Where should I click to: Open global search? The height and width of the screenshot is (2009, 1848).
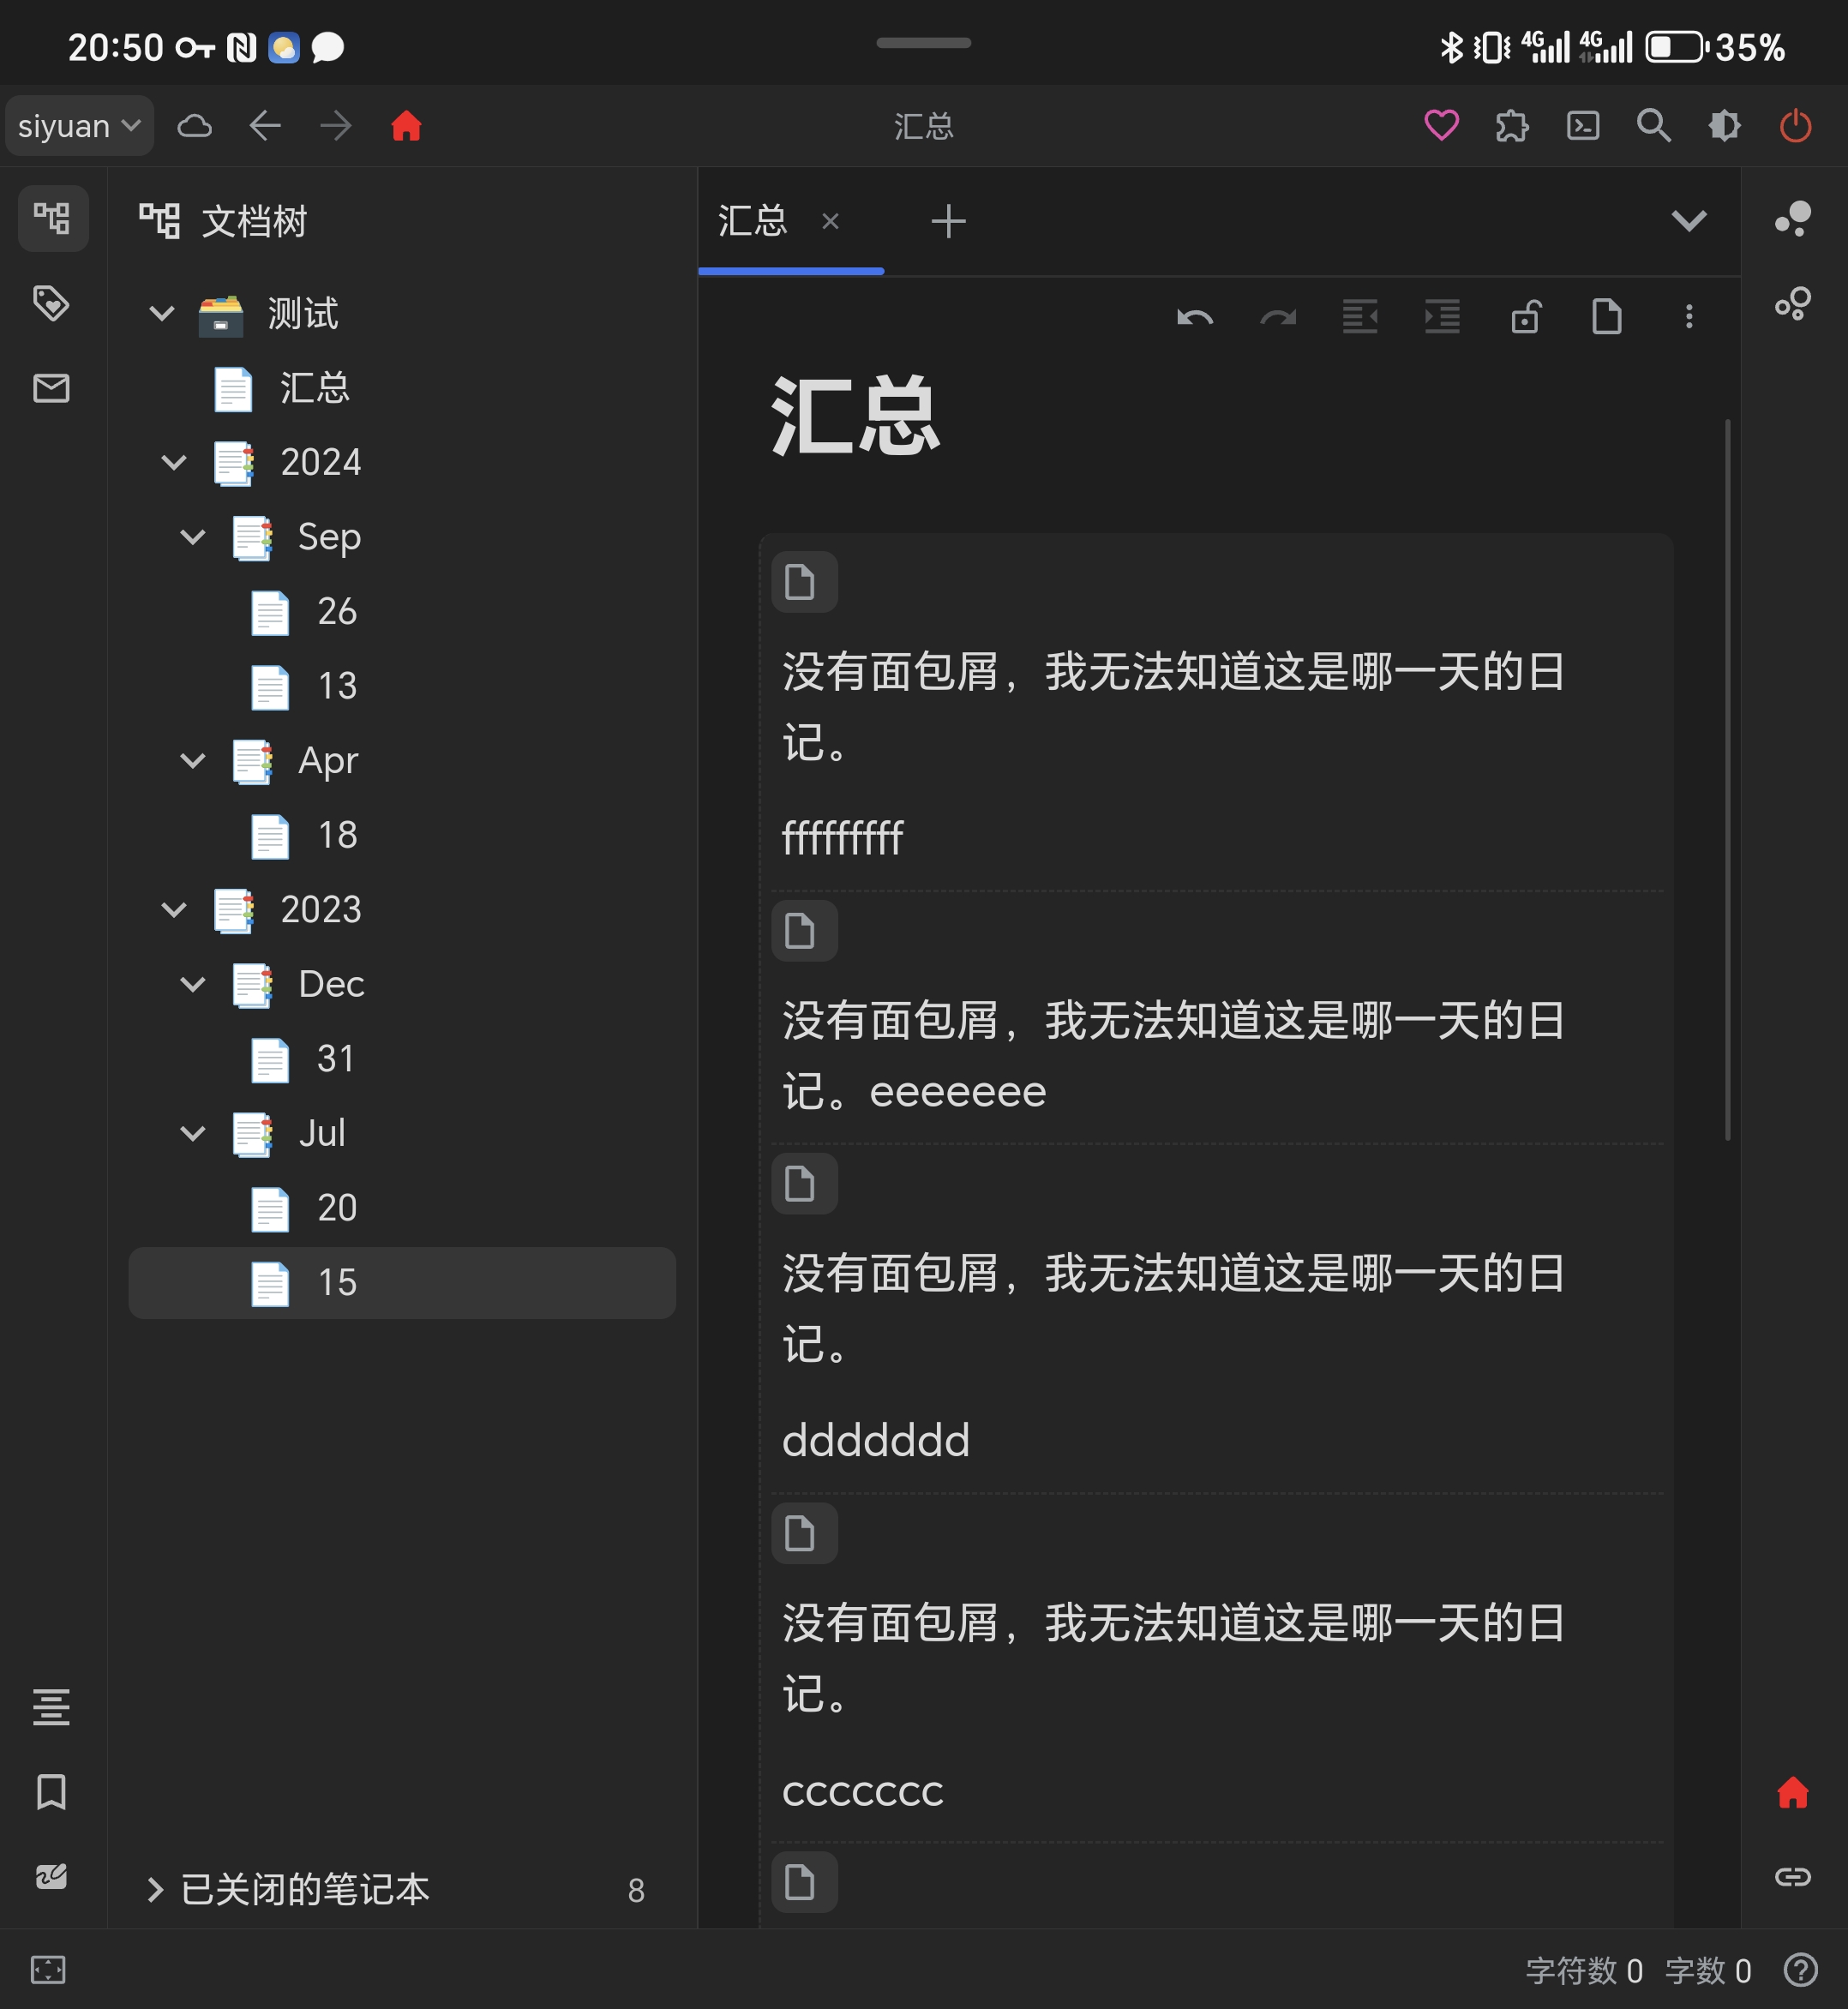coord(1653,125)
